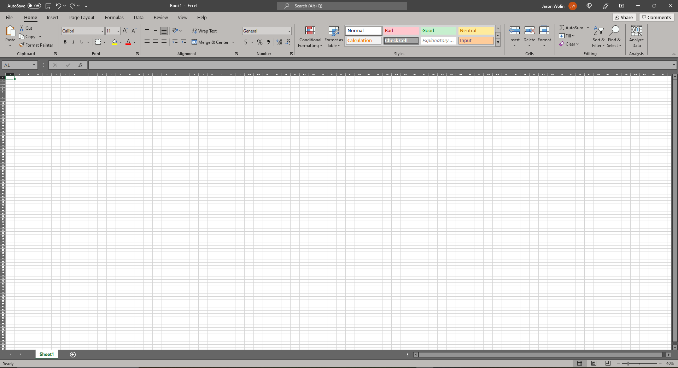Viewport: 678px width, 368px height.
Task: Switch to the Formulas ribbon tab
Action: pos(114,17)
